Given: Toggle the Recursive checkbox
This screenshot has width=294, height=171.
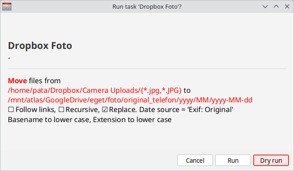Looking at the screenshot, I should pos(61,110).
